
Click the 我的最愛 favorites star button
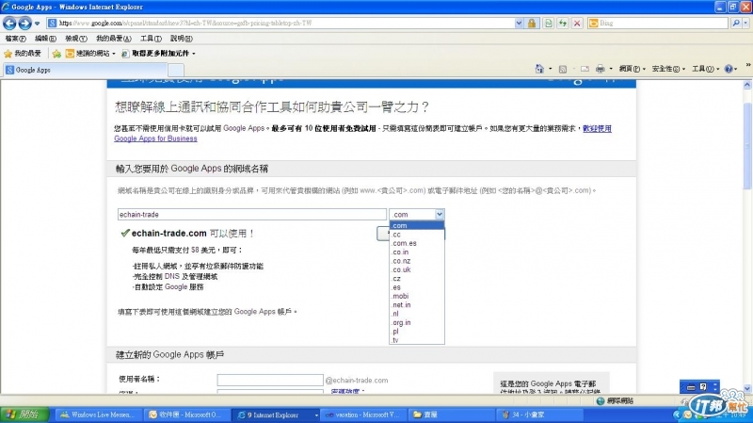click(23, 54)
